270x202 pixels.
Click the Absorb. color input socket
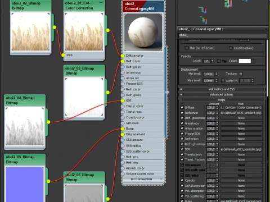point(123,168)
